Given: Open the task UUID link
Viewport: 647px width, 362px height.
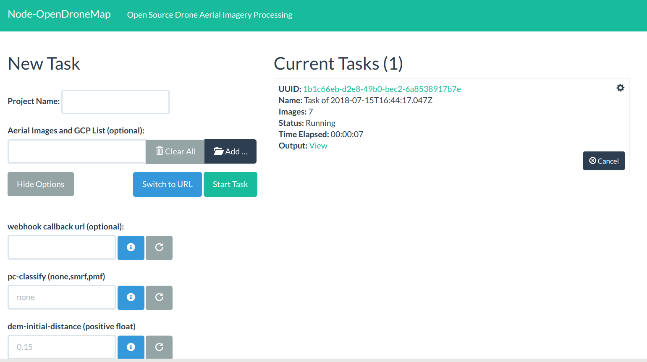Looking at the screenshot, I should point(382,89).
